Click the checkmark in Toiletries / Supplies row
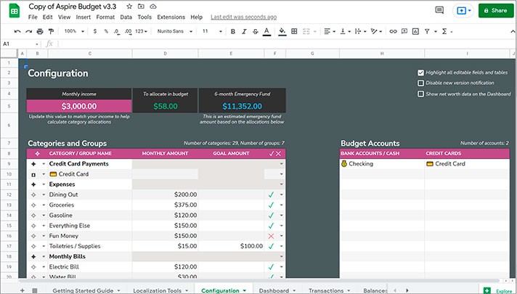 point(271,246)
